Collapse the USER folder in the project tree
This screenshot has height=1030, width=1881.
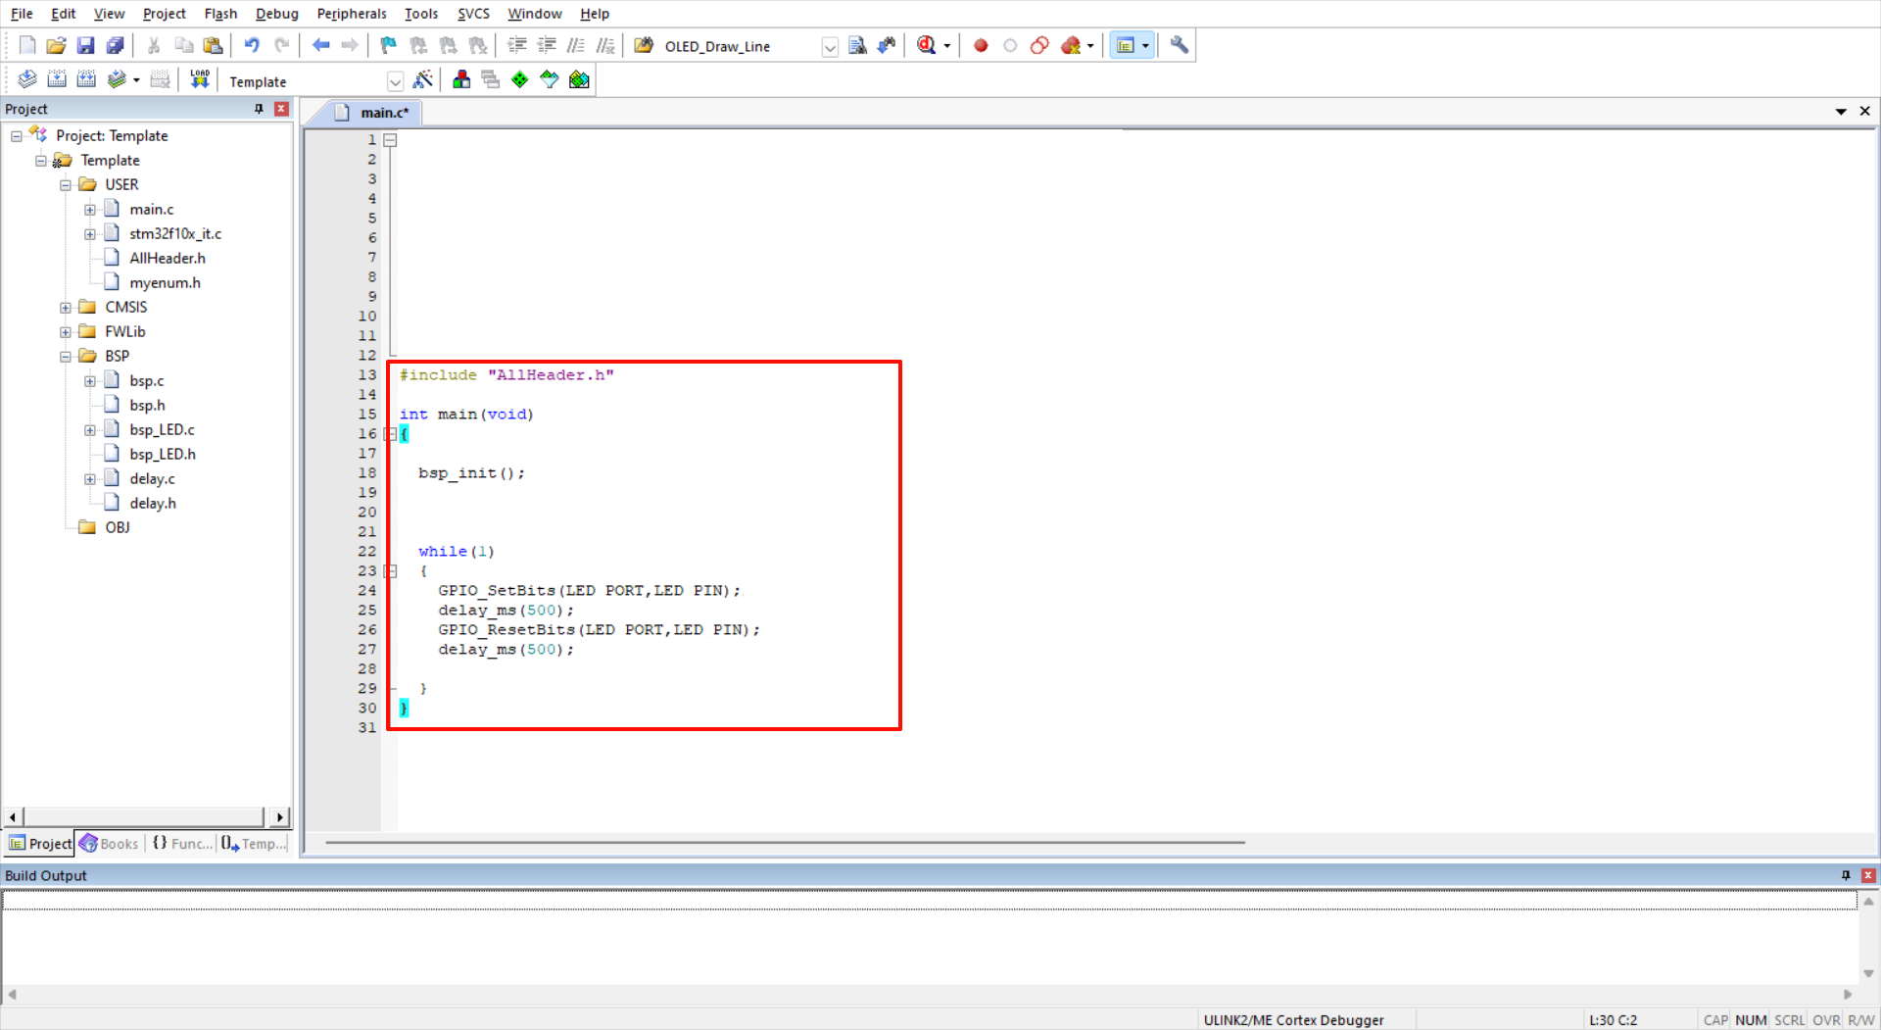66,185
